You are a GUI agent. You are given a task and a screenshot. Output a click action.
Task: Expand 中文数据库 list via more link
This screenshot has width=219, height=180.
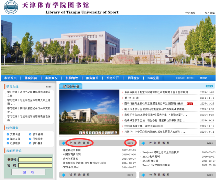click(x=130, y=143)
